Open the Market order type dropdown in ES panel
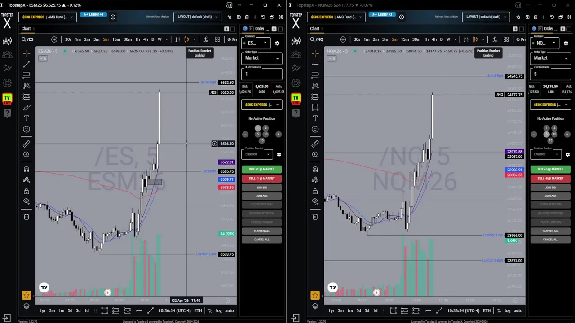Screen dimensions: 575x323 pyautogui.click(x=262, y=58)
